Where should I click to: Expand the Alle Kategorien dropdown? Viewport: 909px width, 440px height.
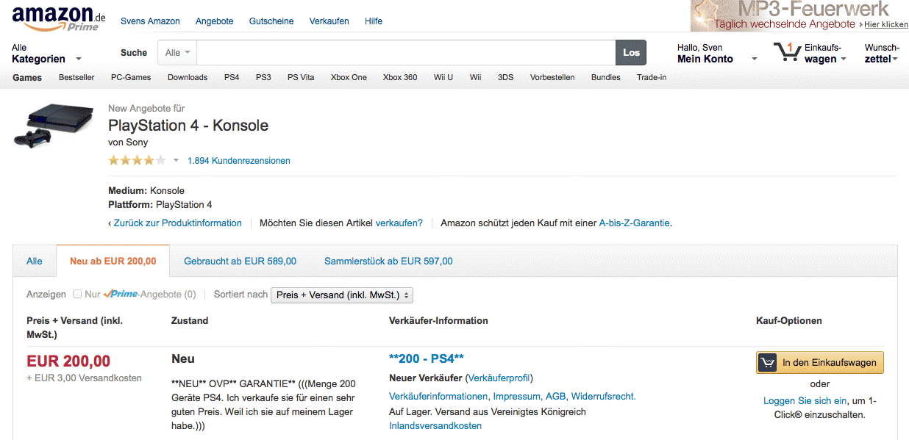[47, 53]
